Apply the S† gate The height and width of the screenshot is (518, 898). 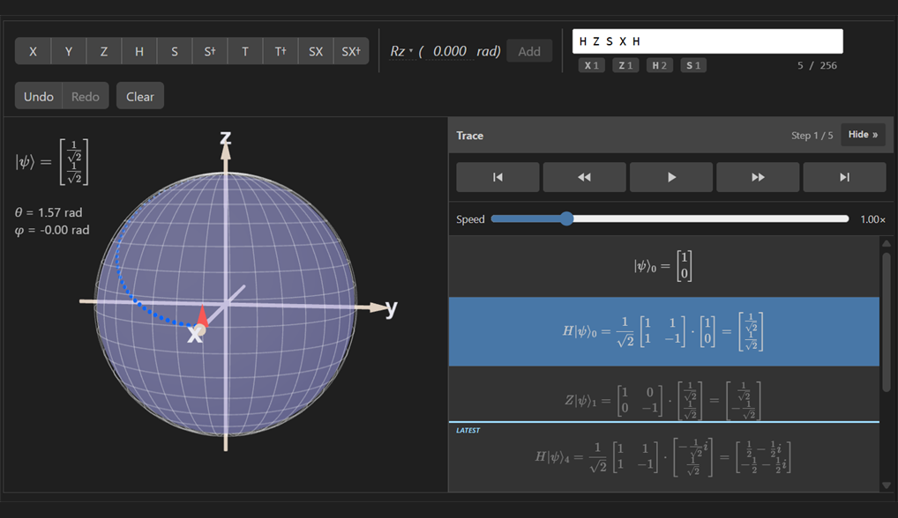(x=210, y=51)
